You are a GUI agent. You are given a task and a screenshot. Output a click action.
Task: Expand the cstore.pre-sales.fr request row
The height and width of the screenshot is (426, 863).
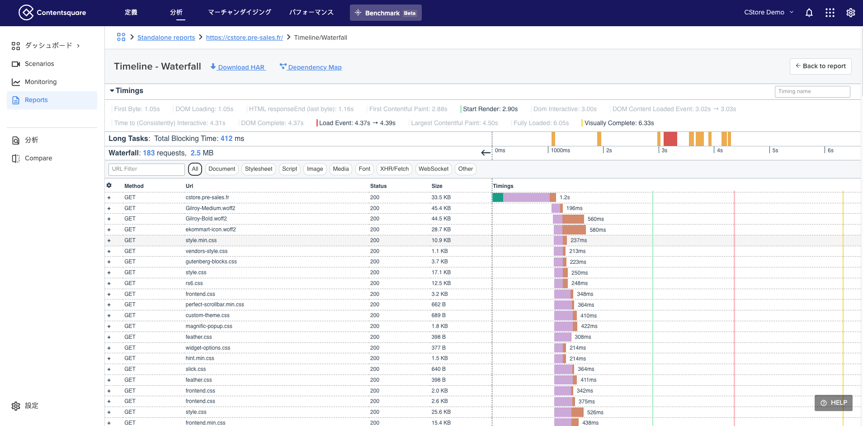(x=109, y=197)
